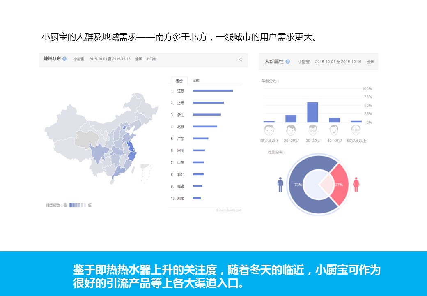Screen dimensions: 427x296
Task: Click the 100% axis label
Action: 367,88
